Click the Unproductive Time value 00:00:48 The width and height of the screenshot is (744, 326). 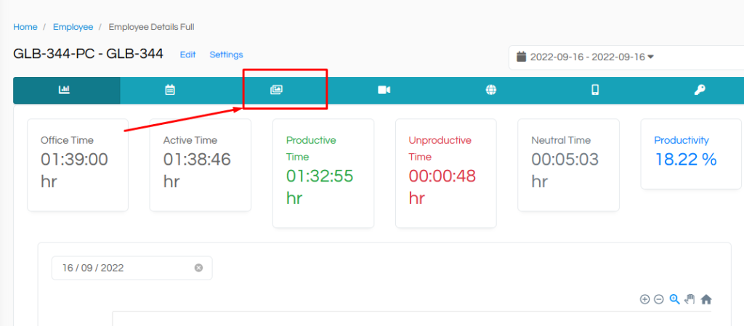[x=442, y=176]
